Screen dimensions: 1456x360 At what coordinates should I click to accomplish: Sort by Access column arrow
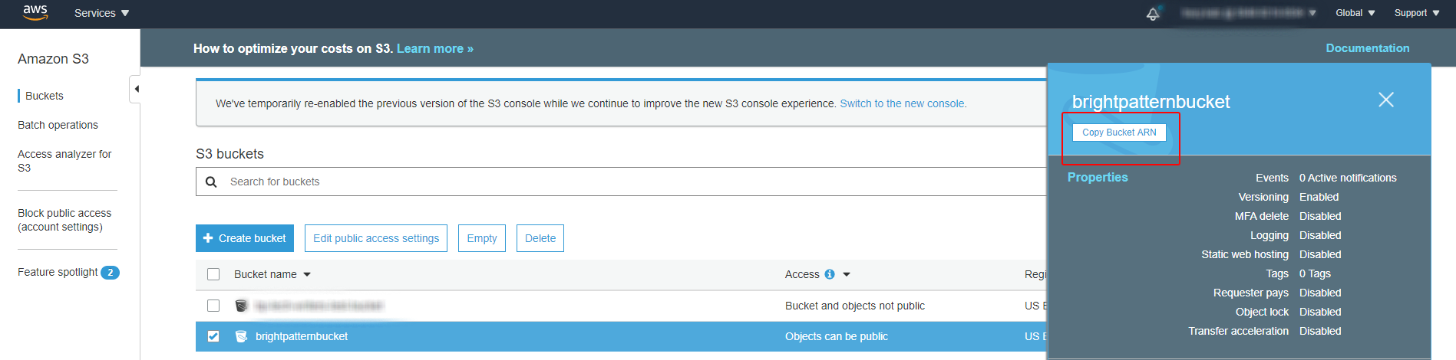click(x=847, y=274)
